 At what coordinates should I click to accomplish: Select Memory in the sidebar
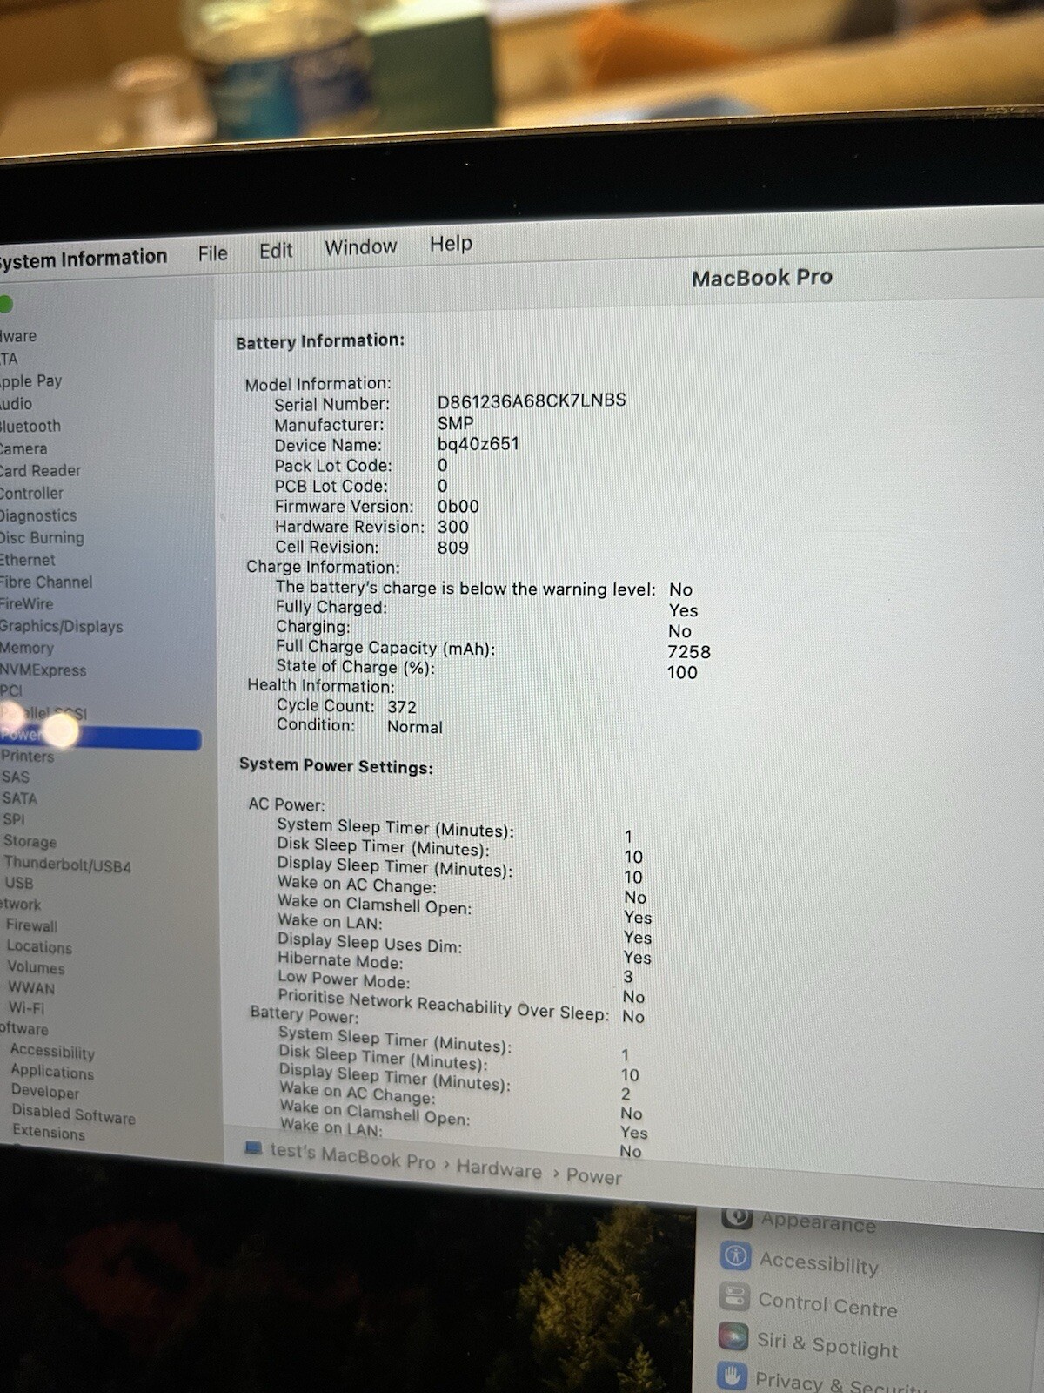pos(27,648)
